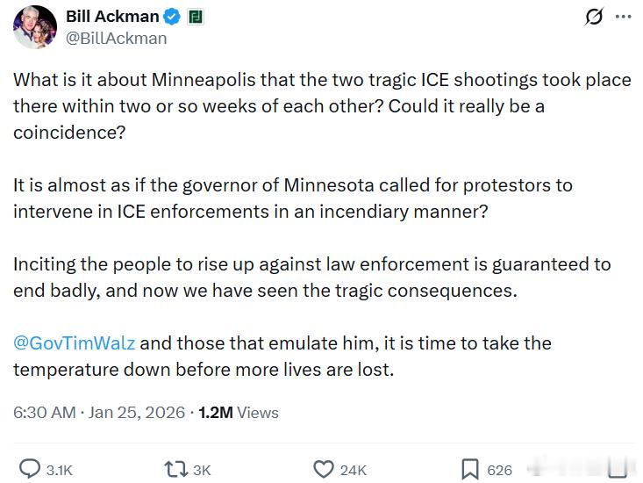Click the 24K likes count
Viewport: 643px width, 483px height.
tap(353, 470)
